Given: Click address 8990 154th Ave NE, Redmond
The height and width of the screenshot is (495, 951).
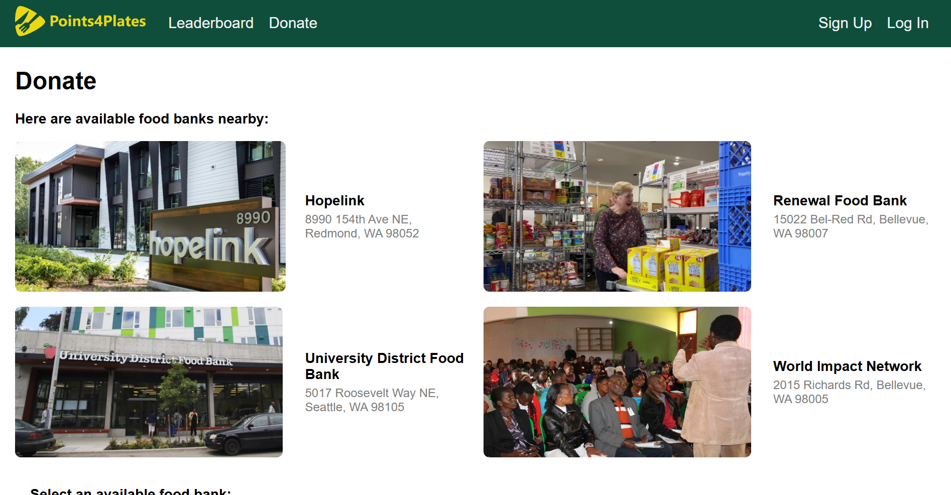Looking at the screenshot, I should pos(362,226).
